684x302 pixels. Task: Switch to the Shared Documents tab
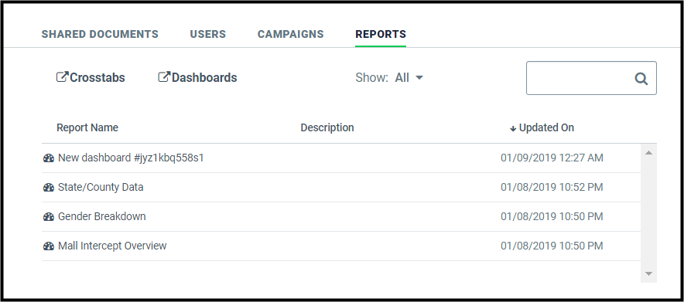100,35
